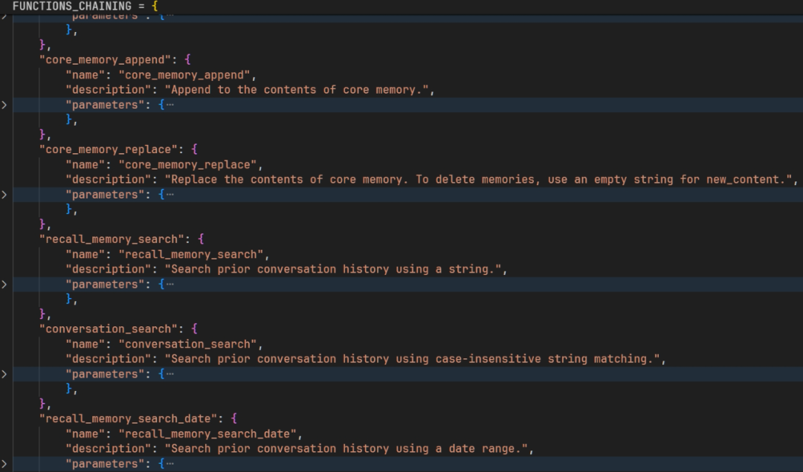Unfold recall_memory_search_date parameters with gutter arrow
Image resolution: width=803 pixels, height=472 pixels.
4,464
